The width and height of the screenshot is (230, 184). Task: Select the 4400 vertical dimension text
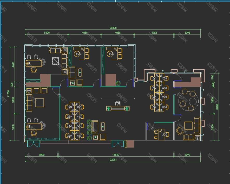pos(13,65)
